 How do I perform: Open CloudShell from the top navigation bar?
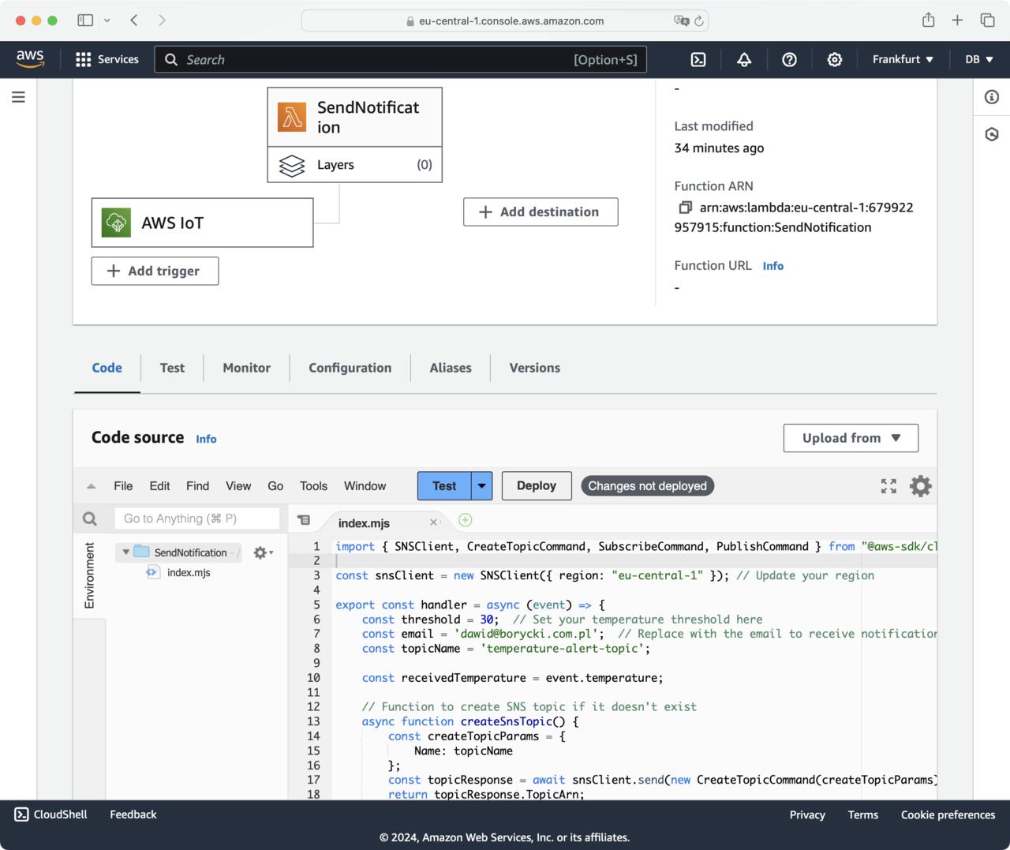coord(698,60)
